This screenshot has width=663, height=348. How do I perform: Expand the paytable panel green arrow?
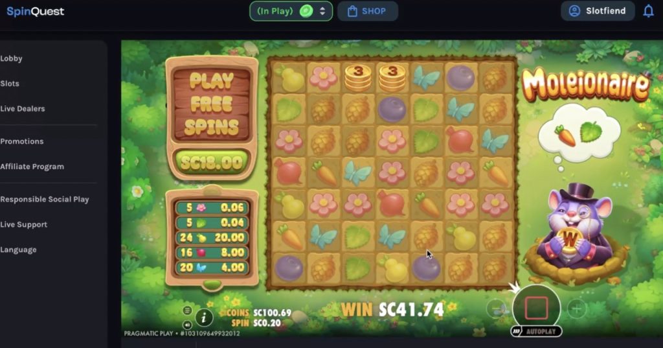click(212, 284)
